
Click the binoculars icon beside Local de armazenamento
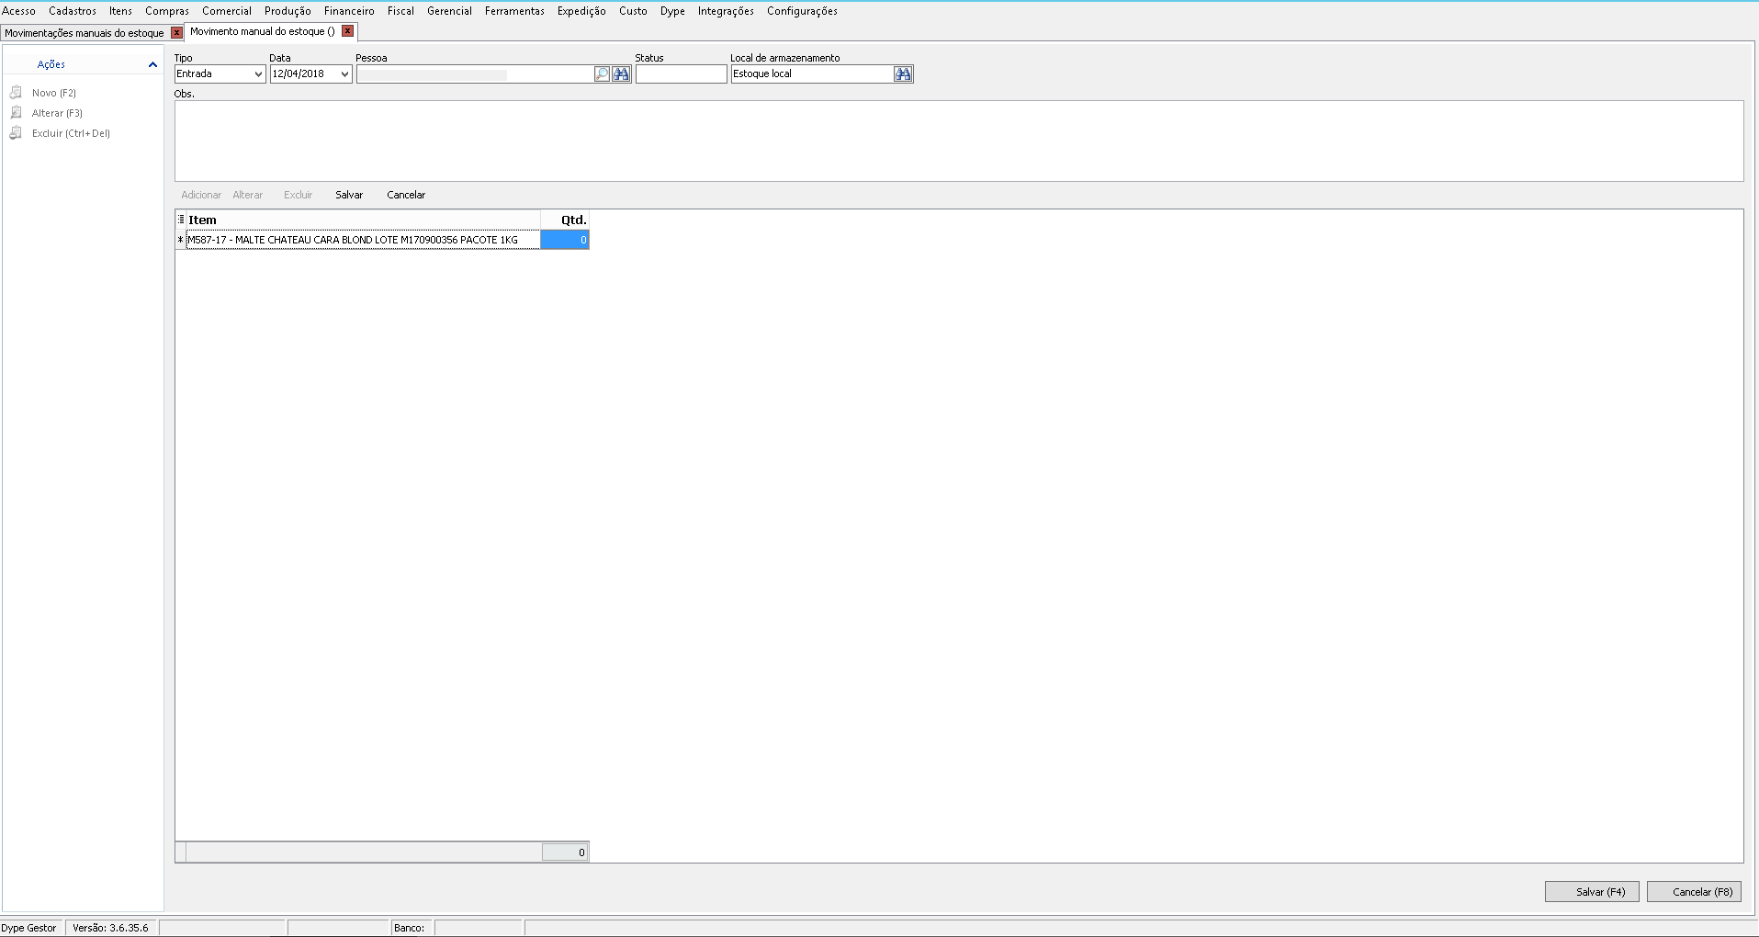click(x=903, y=74)
